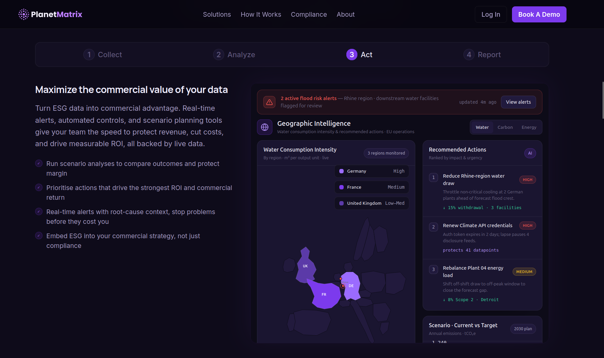Click the 3 regions monitored badge
604x358 pixels.
(x=386, y=153)
